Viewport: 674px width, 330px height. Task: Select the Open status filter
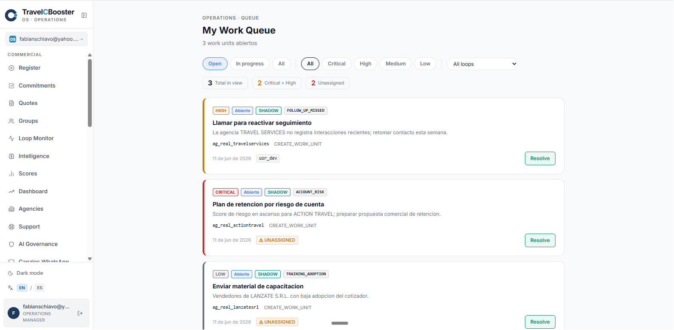click(215, 64)
